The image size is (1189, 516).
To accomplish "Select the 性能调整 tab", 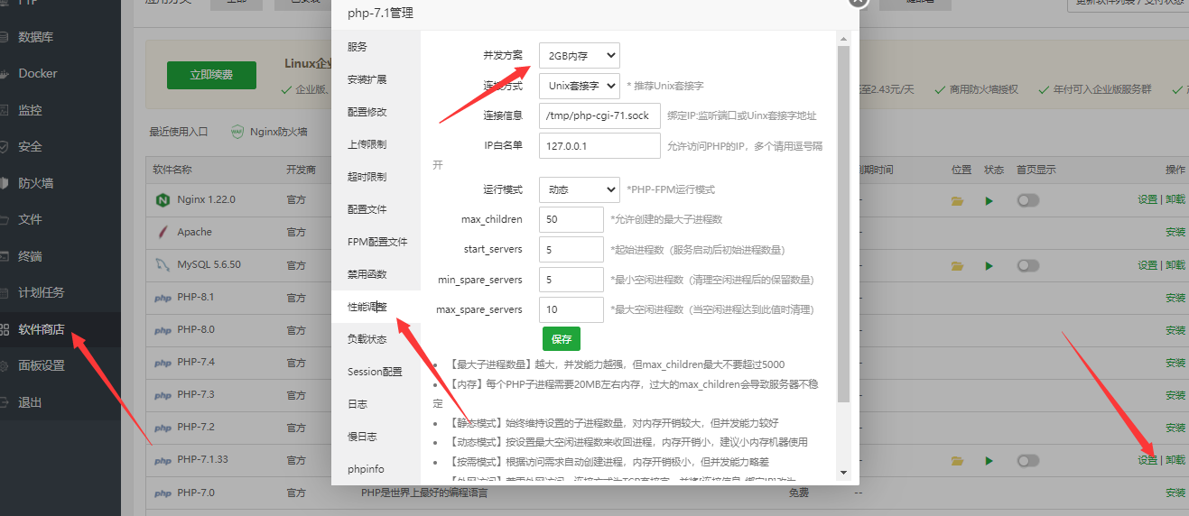I will pyautogui.click(x=376, y=307).
